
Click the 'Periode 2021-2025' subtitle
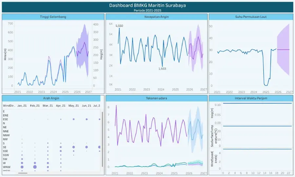[x=147, y=10]
